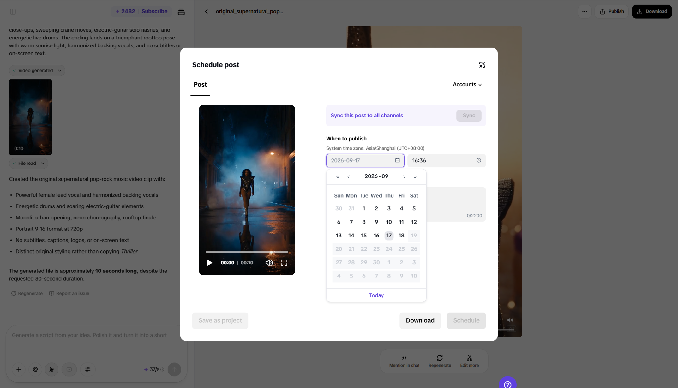Open the generated video thumbnail 0:10
Screen dimensions: 678x388
[30, 117]
